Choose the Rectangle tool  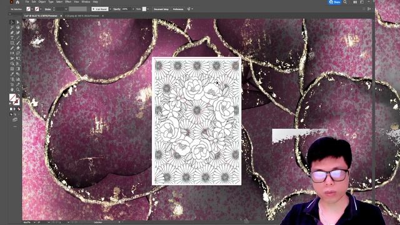tap(12, 43)
